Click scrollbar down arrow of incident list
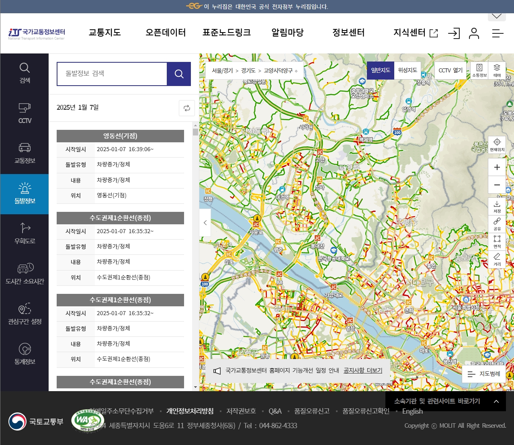The width and height of the screenshot is (514, 445). tap(195, 387)
